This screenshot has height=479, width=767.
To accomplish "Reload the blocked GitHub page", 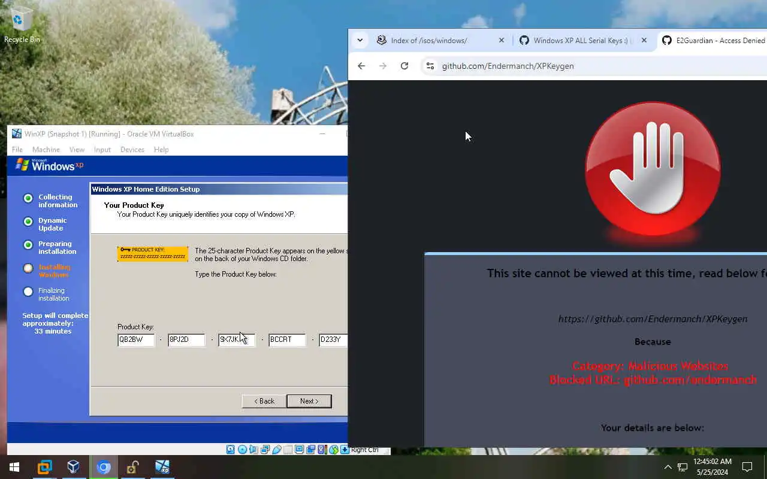I will pos(404,66).
